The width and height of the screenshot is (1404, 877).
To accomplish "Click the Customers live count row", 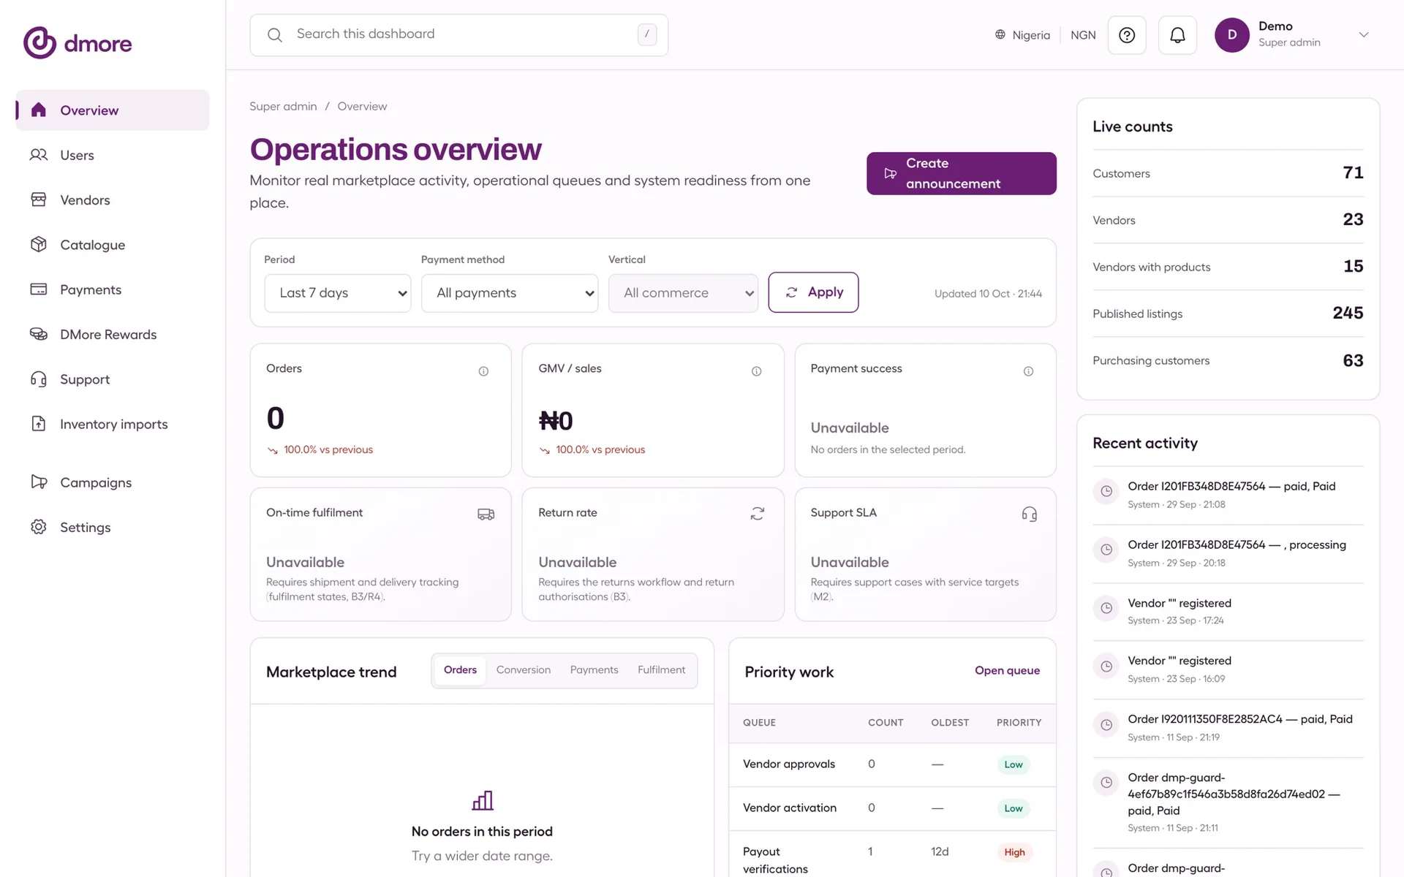I will (x=1228, y=173).
